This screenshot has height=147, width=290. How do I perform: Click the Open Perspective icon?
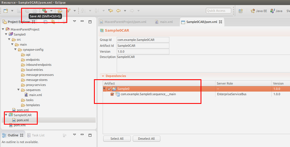[x=241, y=11]
